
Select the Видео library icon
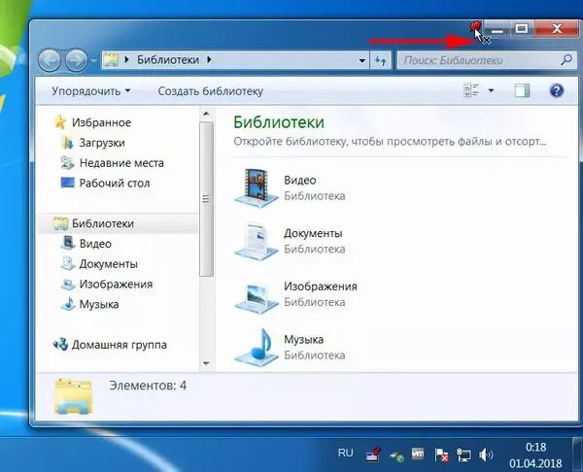257,186
